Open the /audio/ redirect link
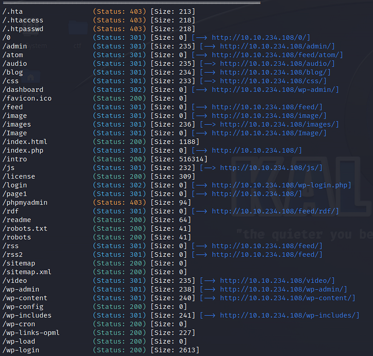373x356 pixels. tap(277, 64)
